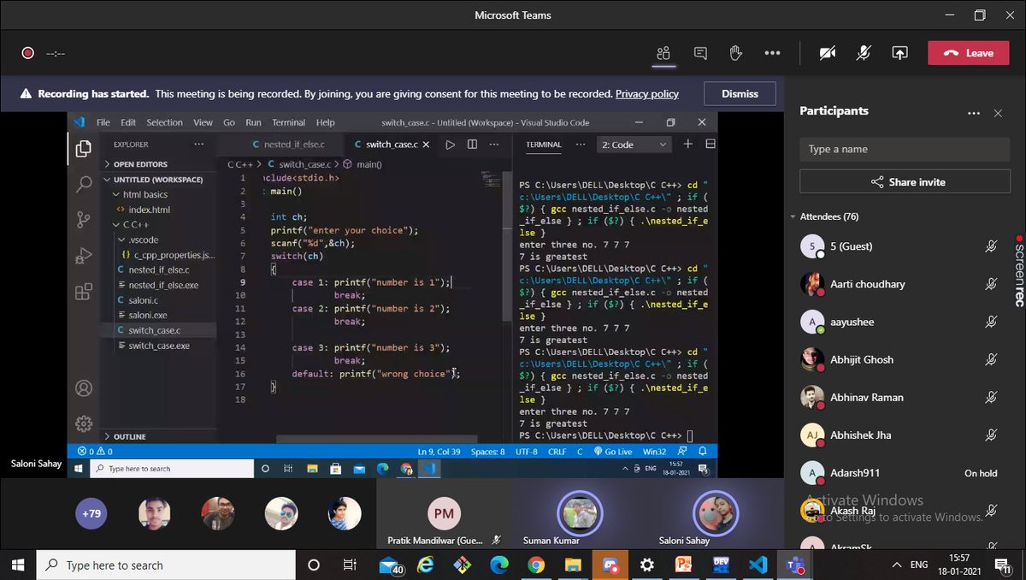Screen dimensions: 1026x580
Task: Open terminal selector dropdown 2: Code
Action: click(634, 145)
